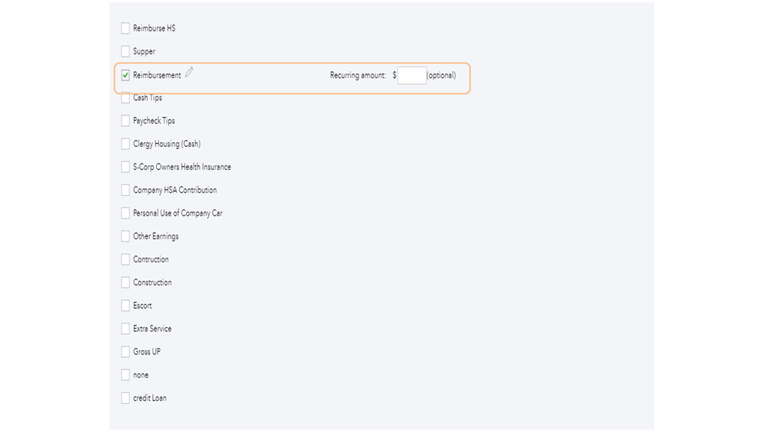The width and height of the screenshot is (764, 432).
Task: Tick the Gross UP checkbox
Action: click(x=125, y=352)
